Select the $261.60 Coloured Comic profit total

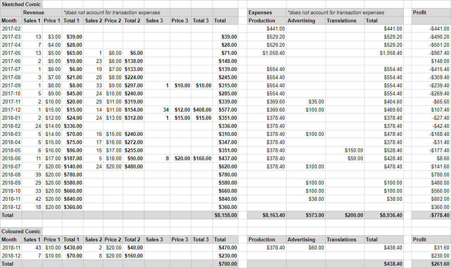click(x=431, y=264)
